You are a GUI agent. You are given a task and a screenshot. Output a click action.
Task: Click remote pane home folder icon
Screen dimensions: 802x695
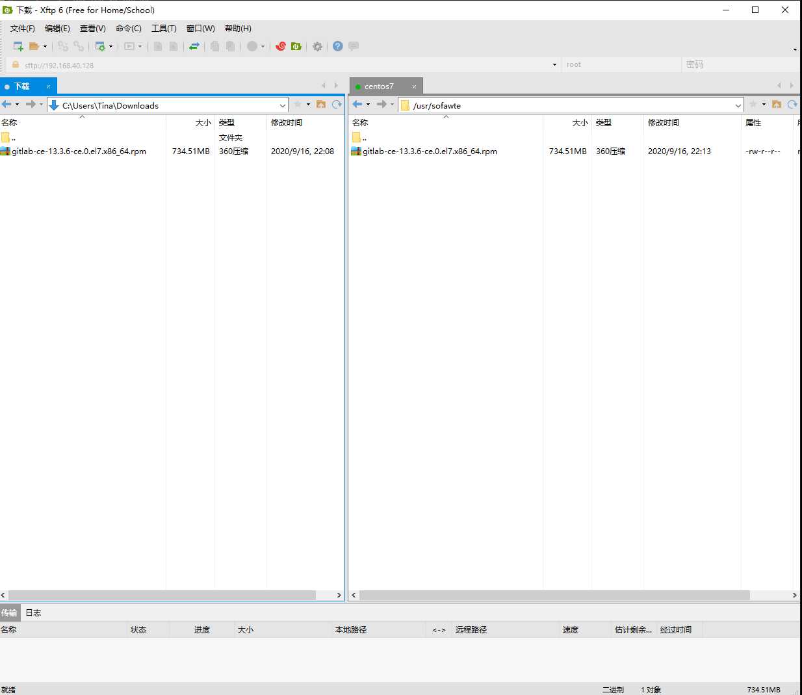coord(777,104)
